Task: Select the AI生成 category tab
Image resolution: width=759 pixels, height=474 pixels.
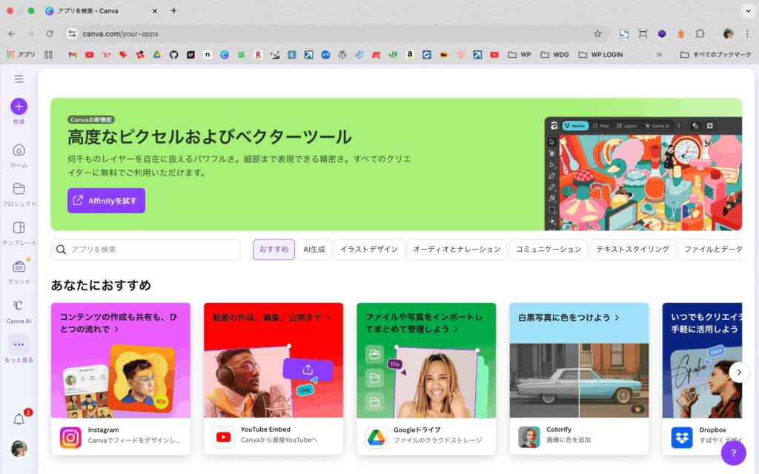Action: (314, 250)
